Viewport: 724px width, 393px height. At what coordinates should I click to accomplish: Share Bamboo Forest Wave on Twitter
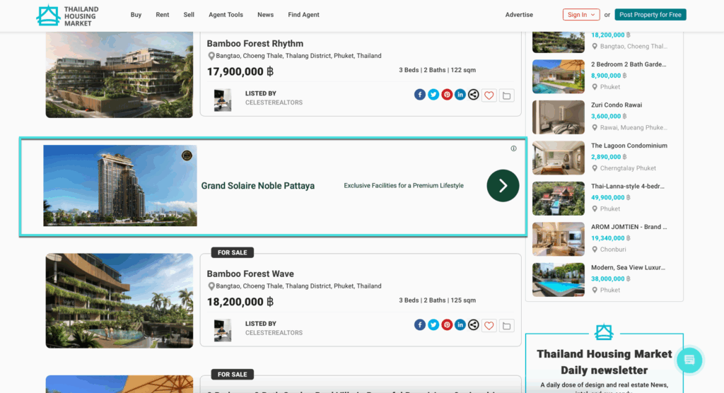point(433,325)
